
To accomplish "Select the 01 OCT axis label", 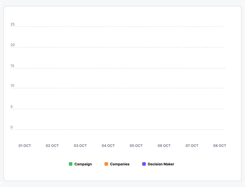I will (x=25, y=146).
